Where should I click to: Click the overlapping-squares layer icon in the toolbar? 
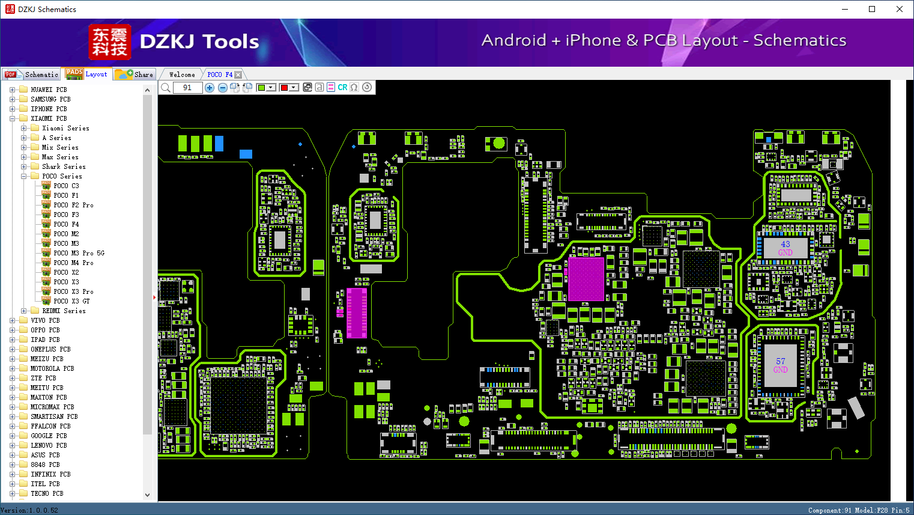click(307, 87)
